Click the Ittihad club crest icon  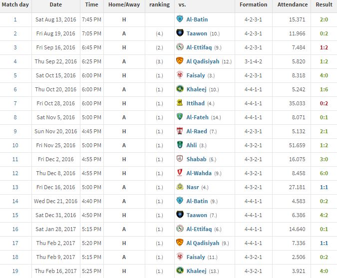tap(180, 103)
